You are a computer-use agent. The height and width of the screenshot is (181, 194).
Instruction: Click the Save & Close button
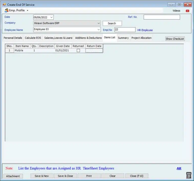coord(65,176)
